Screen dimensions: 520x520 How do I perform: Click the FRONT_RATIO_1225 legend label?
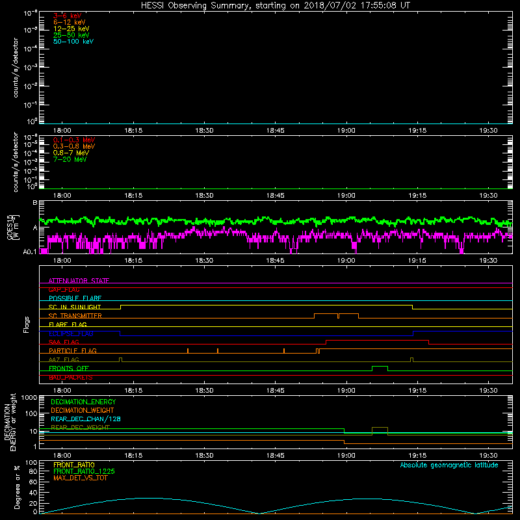point(84,471)
